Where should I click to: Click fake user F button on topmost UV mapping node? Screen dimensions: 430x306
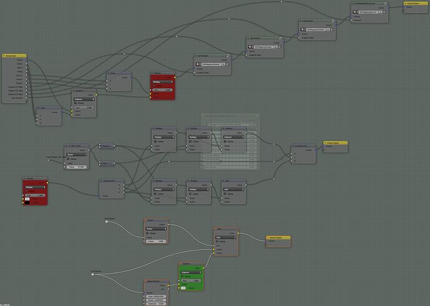point(385,12)
